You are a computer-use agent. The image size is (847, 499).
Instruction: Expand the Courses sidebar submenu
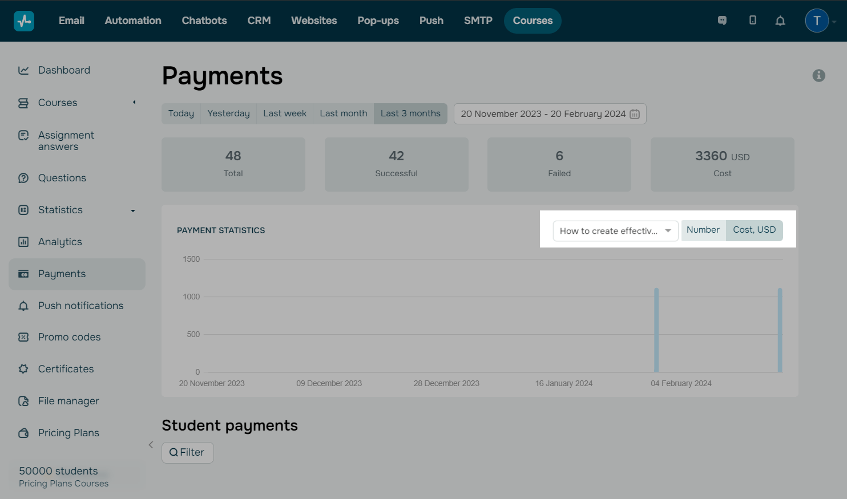click(134, 103)
